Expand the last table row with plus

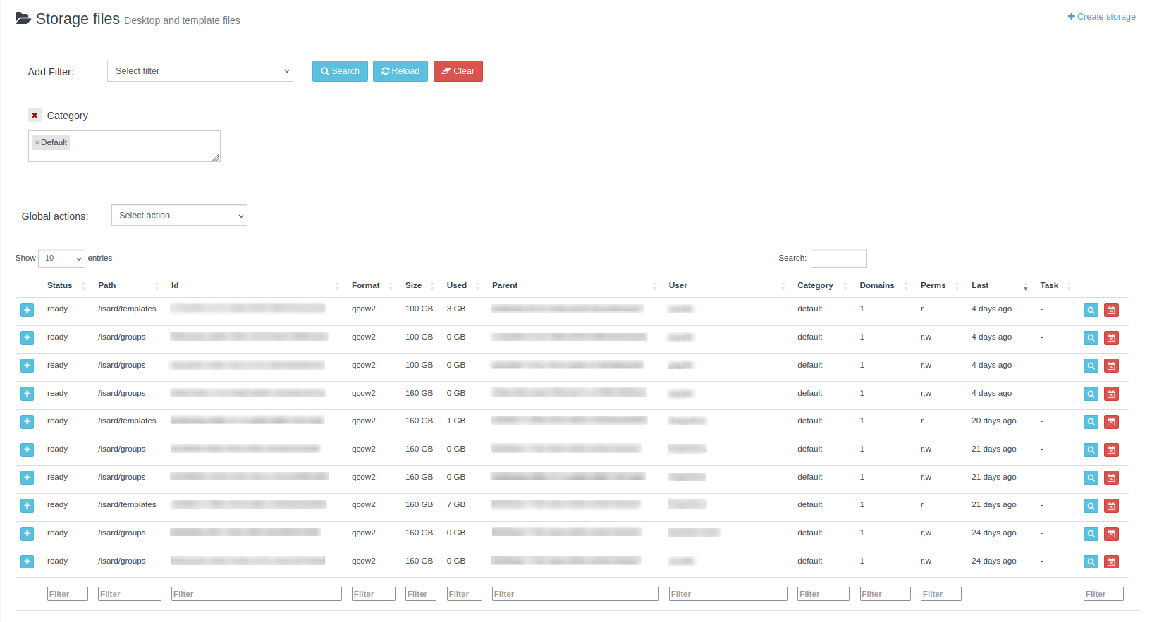(27, 562)
